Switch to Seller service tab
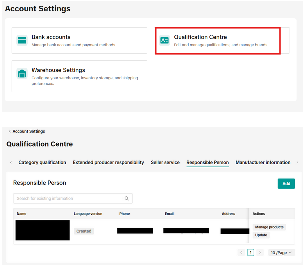This screenshot has width=305, height=267. point(165,162)
